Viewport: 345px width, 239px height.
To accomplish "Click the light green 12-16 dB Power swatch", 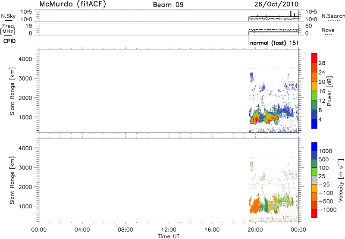I will pyautogui.click(x=314, y=96).
